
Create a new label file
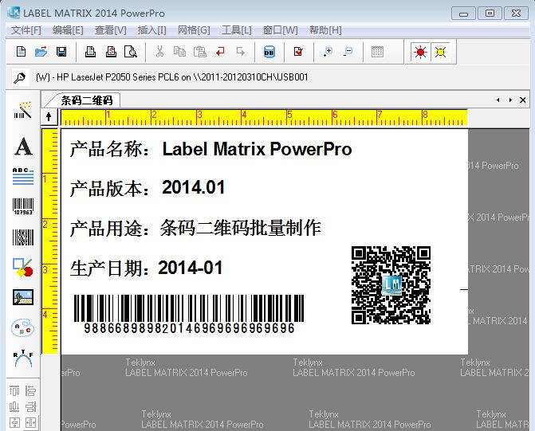point(22,52)
